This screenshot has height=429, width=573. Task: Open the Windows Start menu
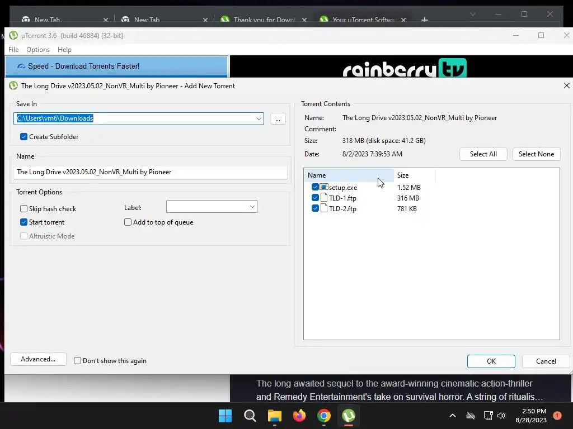coord(225,416)
